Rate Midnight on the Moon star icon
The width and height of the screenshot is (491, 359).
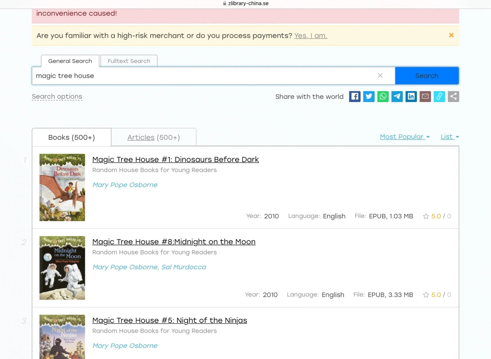pyautogui.click(x=426, y=295)
